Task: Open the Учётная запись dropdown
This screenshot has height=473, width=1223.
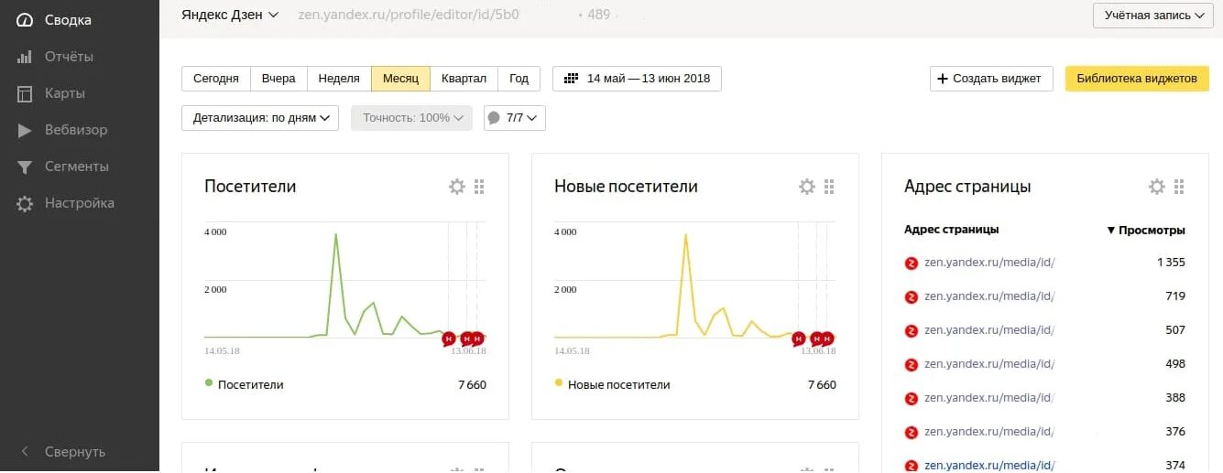Action: pos(1152,15)
